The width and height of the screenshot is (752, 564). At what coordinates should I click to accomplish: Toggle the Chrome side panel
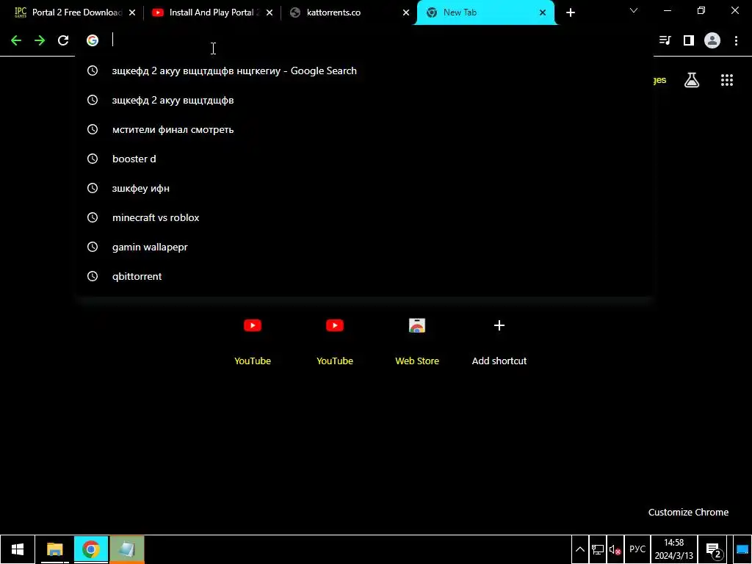[x=689, y=41]
